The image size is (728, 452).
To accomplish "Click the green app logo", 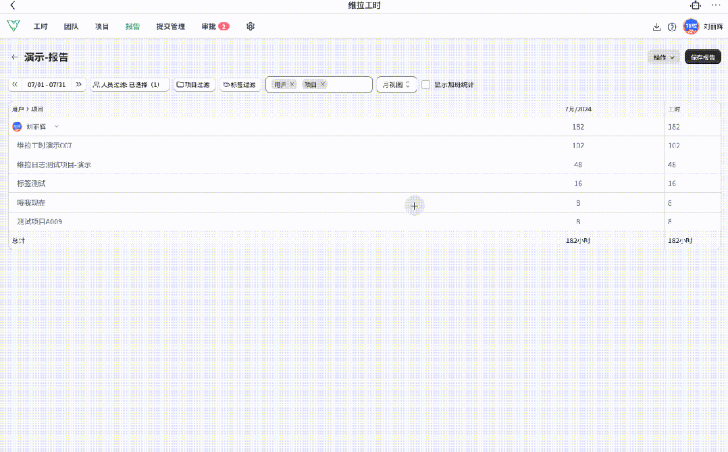I will [14, 26].
